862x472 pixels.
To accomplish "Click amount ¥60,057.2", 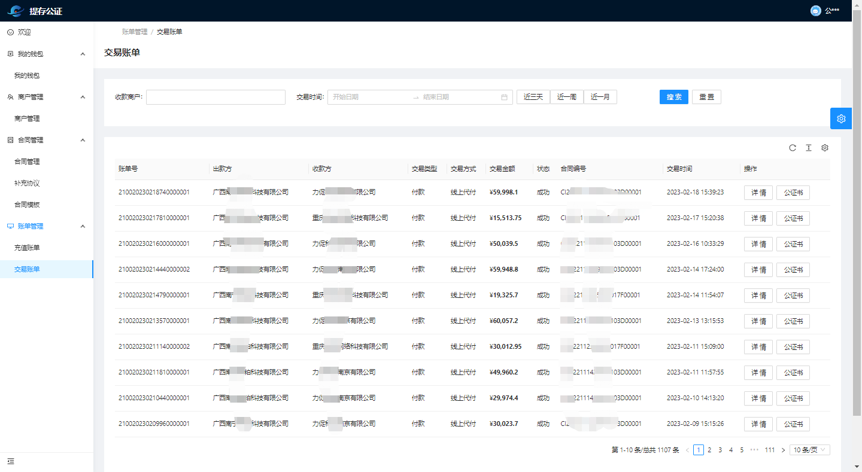I will [x=503, y=321].
